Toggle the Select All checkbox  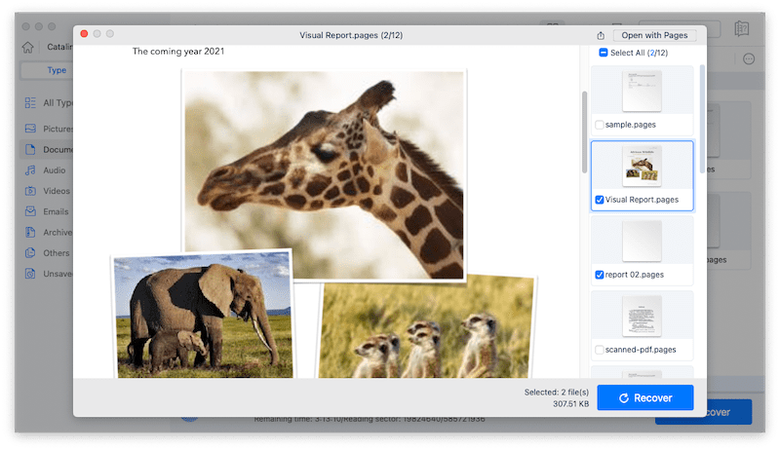pyautogui.click(x=603, y=53)
